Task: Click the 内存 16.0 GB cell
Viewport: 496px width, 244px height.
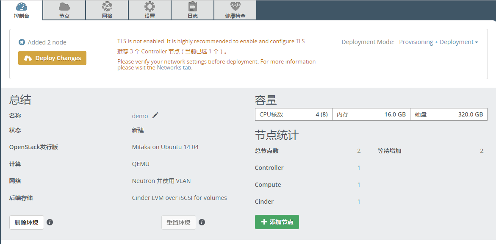Action: click(371, 114)
